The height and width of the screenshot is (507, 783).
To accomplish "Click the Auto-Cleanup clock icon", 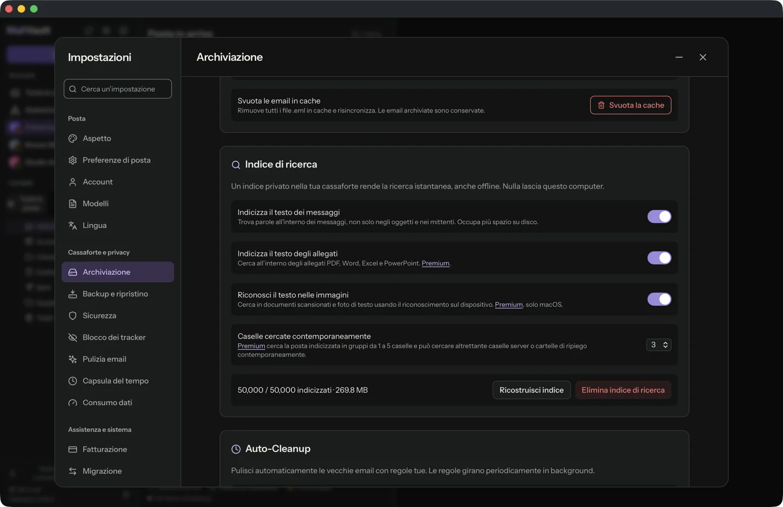I will click(x=236, y=449).
